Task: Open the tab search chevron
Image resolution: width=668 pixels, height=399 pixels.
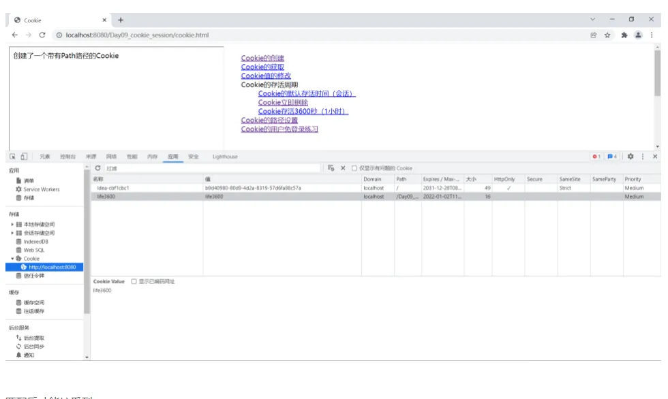Action: 592,19
